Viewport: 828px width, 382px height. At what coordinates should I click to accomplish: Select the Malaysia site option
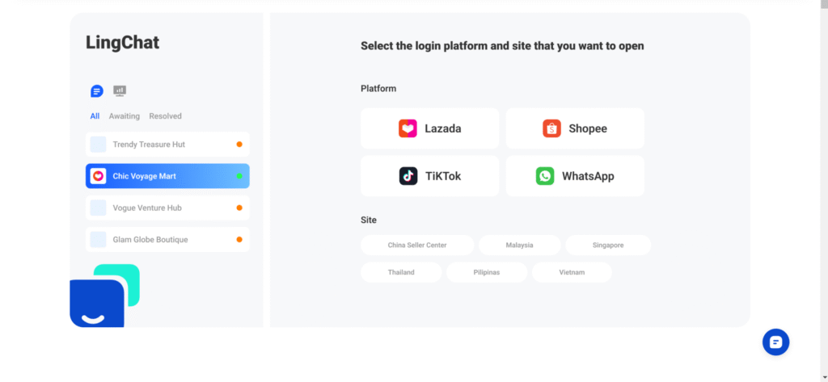(520, 246)
